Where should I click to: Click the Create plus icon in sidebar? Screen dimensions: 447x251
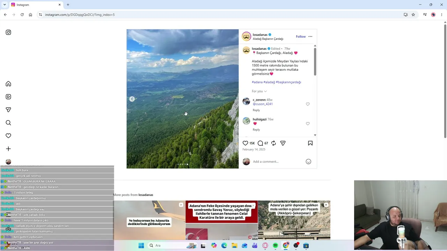click(8, 149)
